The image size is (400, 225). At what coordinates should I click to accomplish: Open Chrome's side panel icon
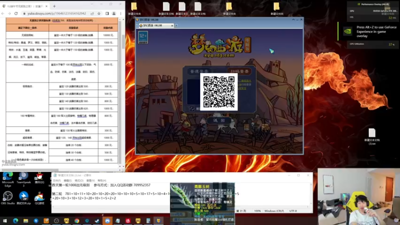107,13
